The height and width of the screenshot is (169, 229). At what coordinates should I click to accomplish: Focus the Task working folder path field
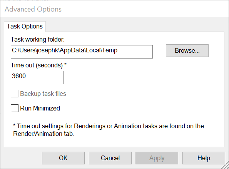coord(82,52)
